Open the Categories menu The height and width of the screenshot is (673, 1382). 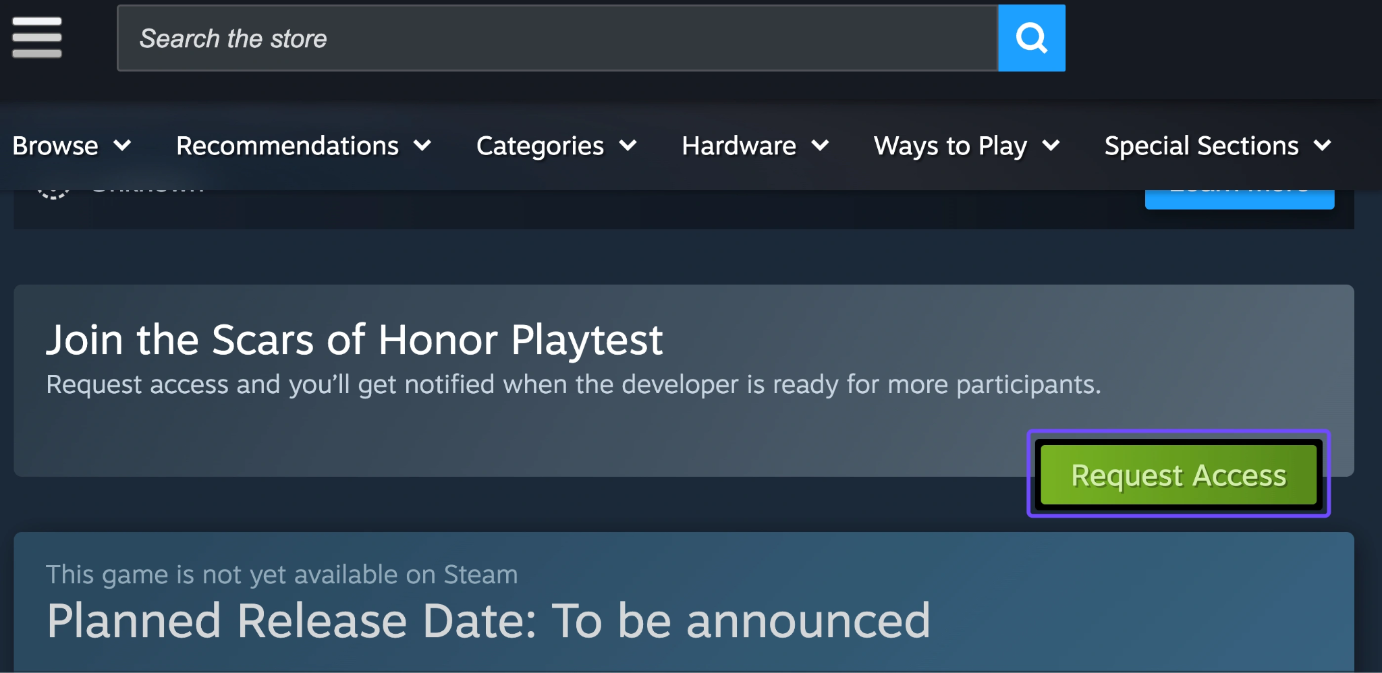click(540, 146)
